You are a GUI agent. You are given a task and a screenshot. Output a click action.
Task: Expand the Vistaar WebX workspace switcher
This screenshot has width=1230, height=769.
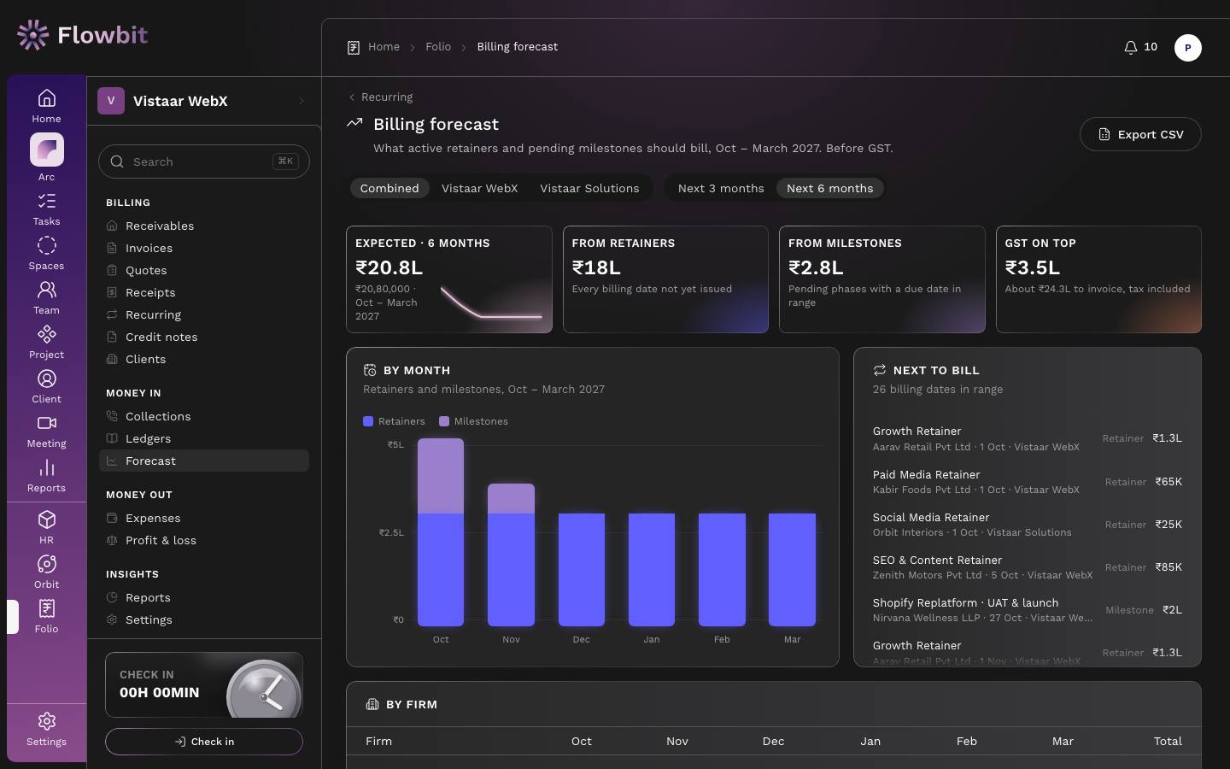coord(203,101)
